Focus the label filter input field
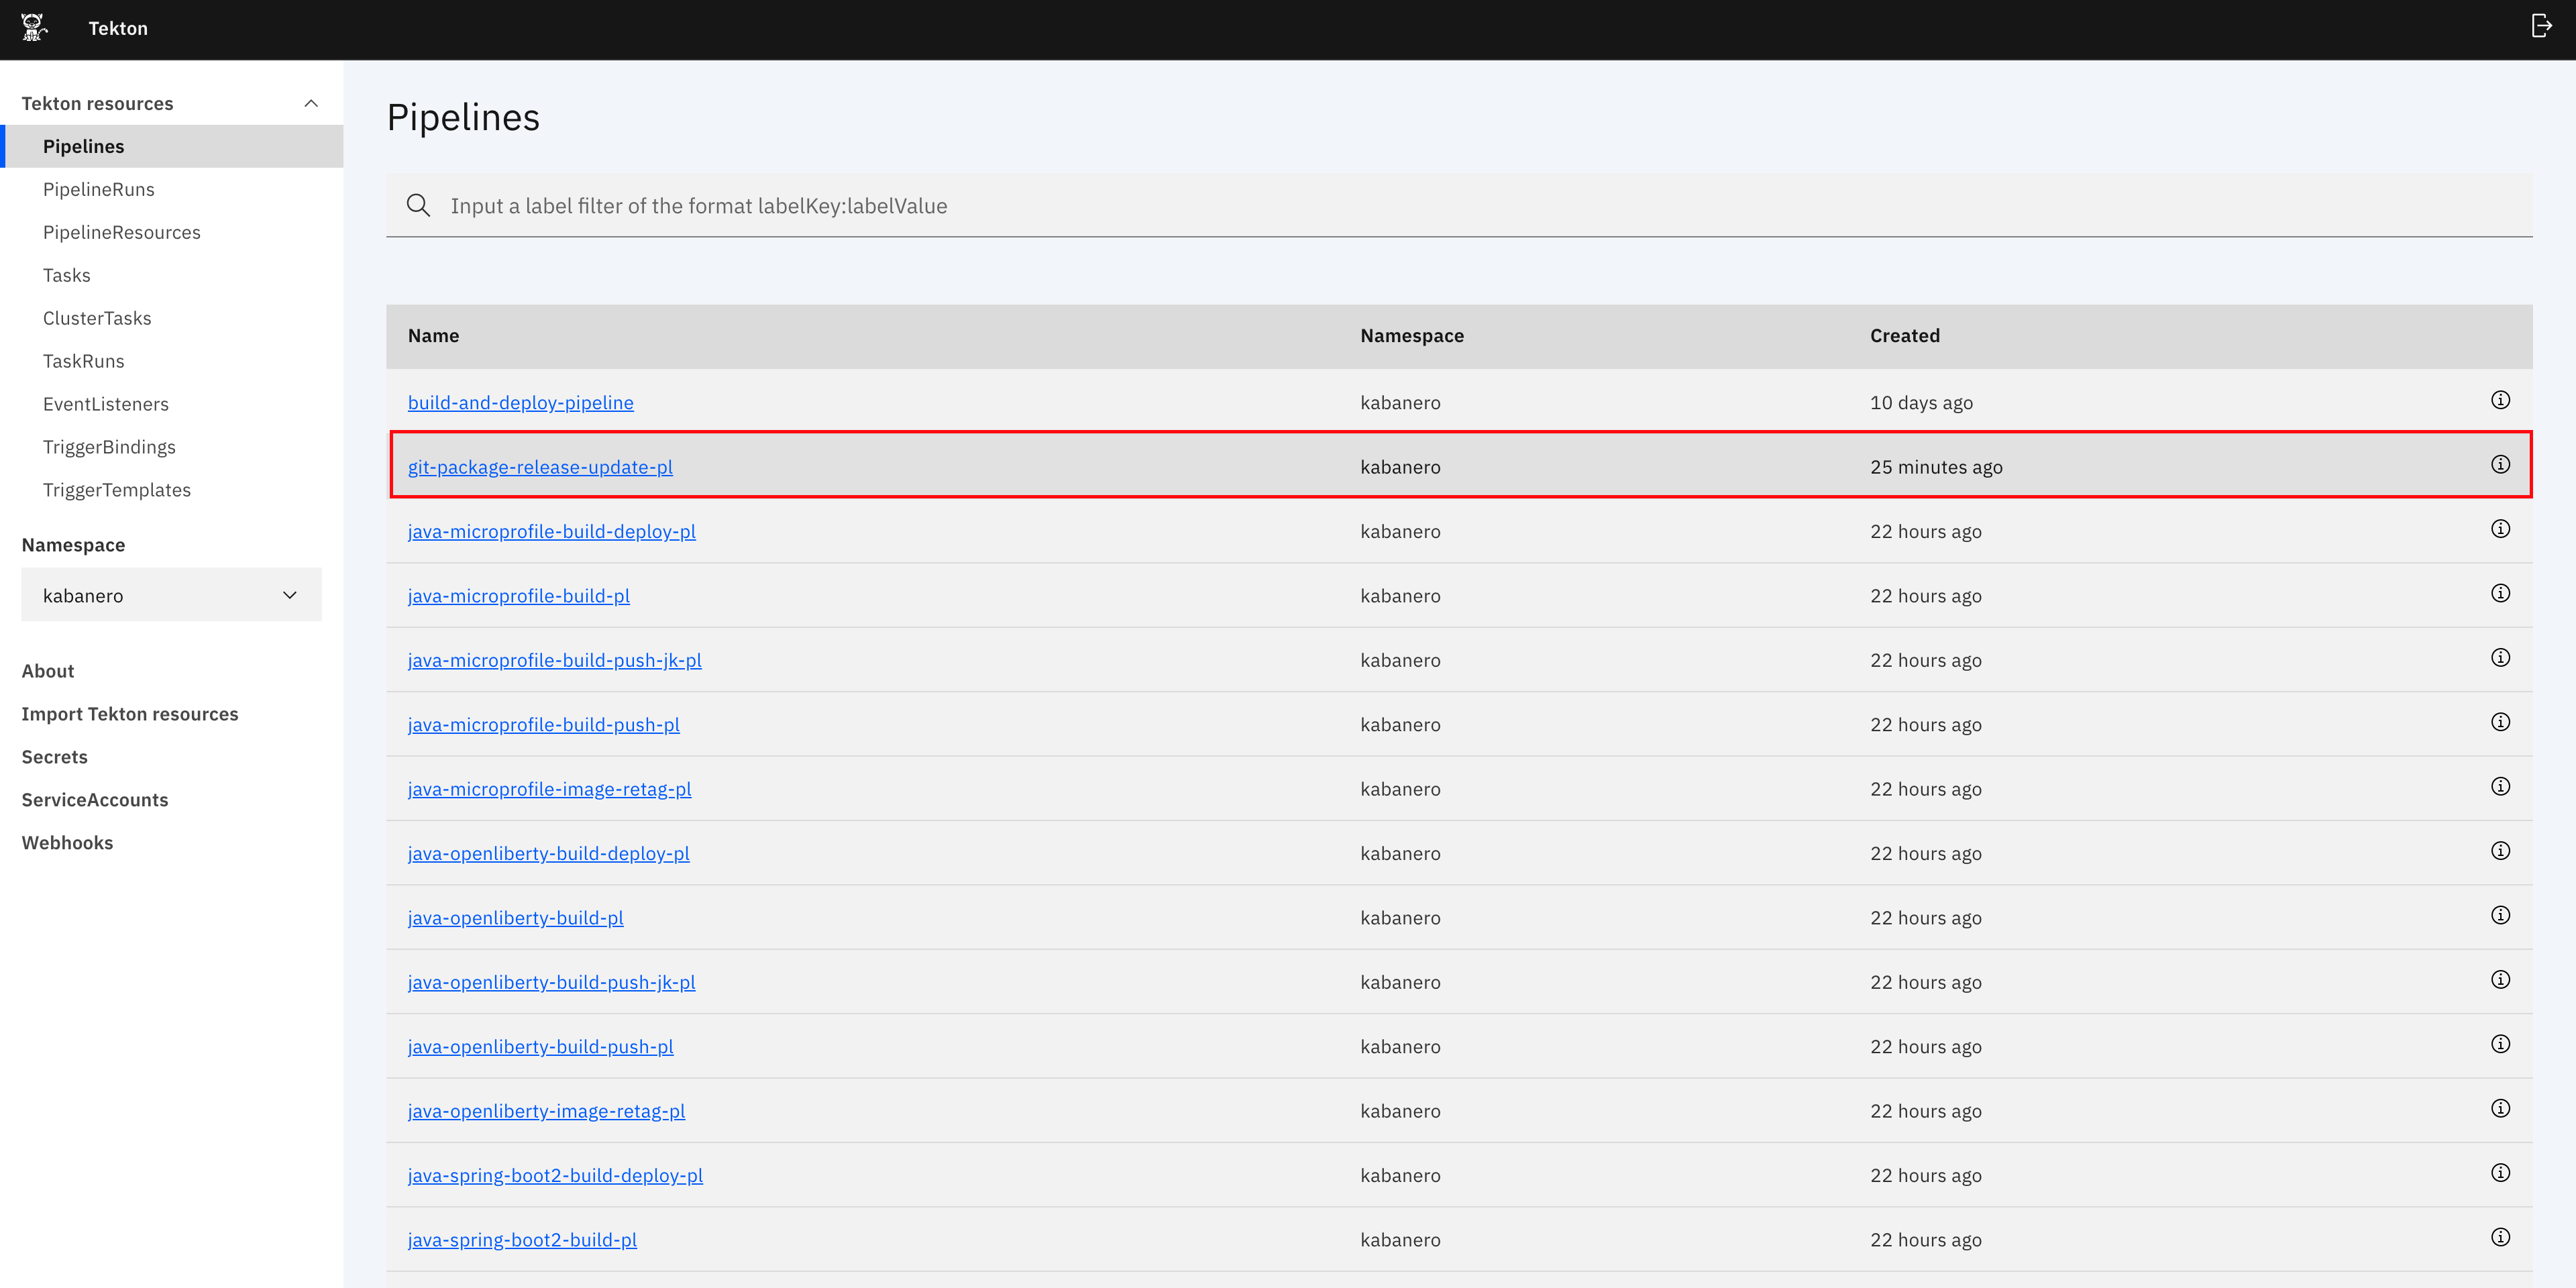2576x1288 pixels. (x=1400, y=206)
